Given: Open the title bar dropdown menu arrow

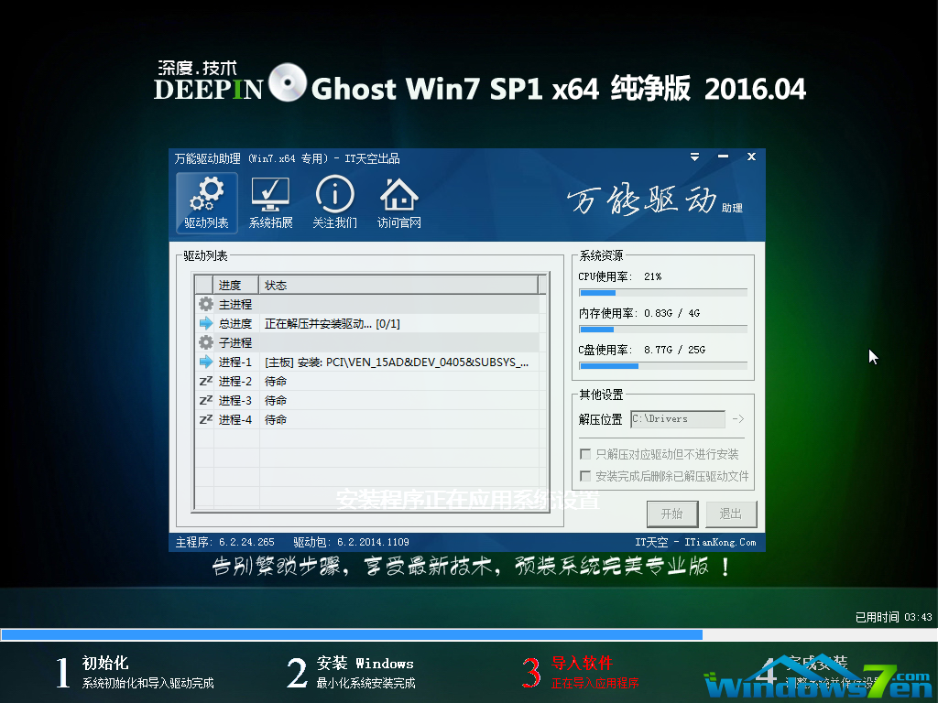Looking at the screenshot, I should (x=694, y=157).
